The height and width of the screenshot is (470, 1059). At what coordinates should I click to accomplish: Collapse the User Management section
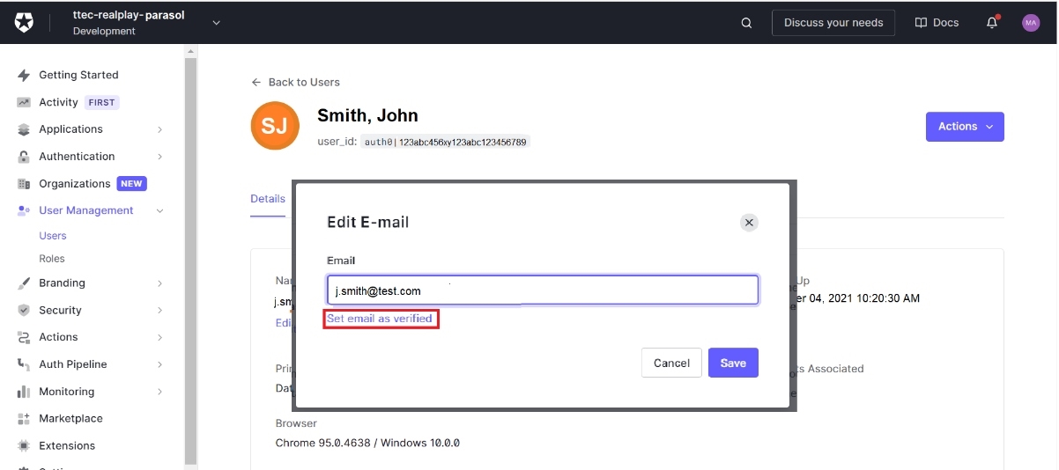(159, 211)
